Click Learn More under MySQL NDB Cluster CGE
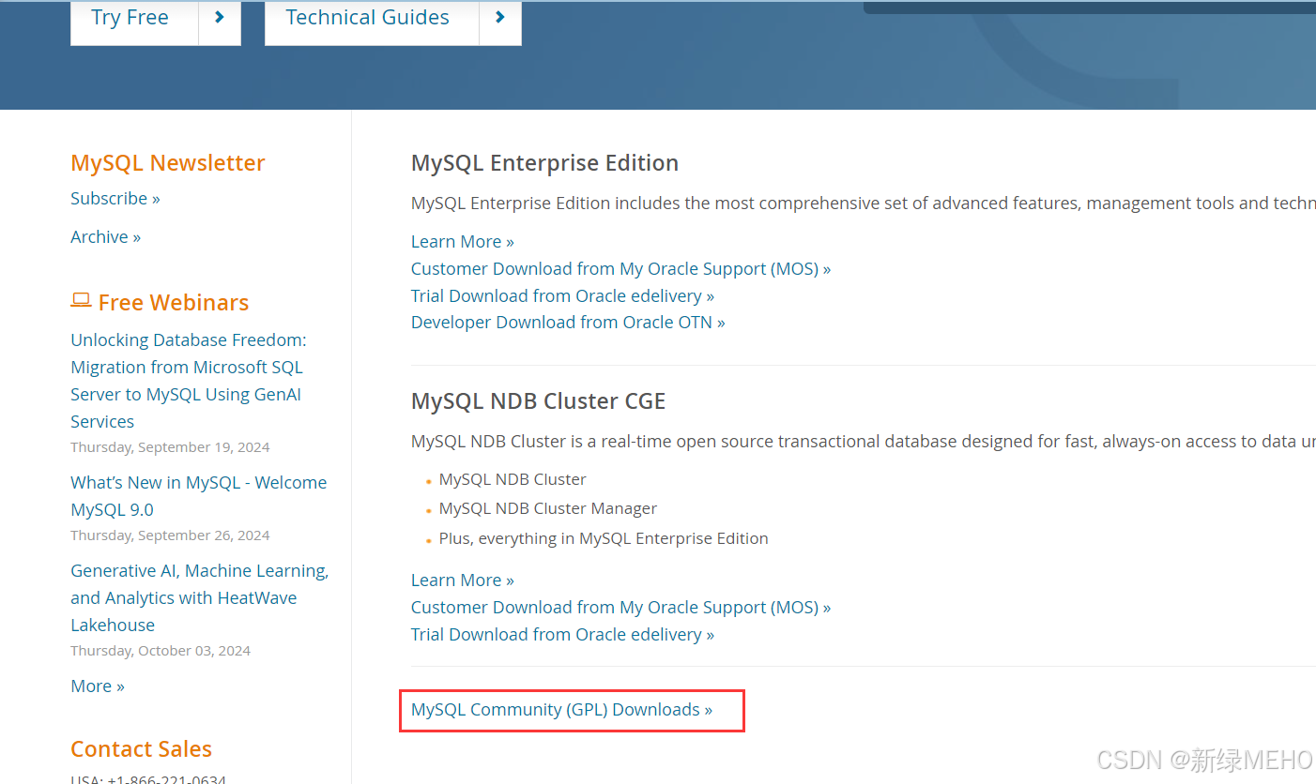Screen dimensions: 1316x784 click(463, 580)
